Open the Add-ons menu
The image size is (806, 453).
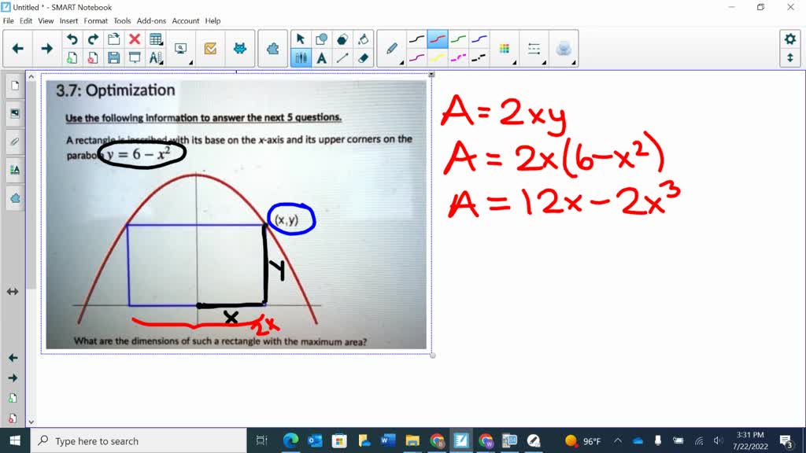tap(150, 21)
